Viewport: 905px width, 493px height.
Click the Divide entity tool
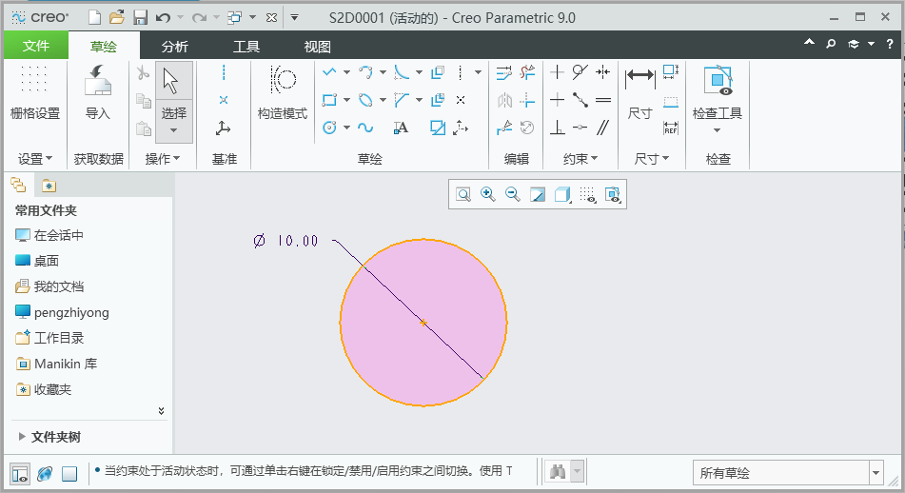click(503, 128)
